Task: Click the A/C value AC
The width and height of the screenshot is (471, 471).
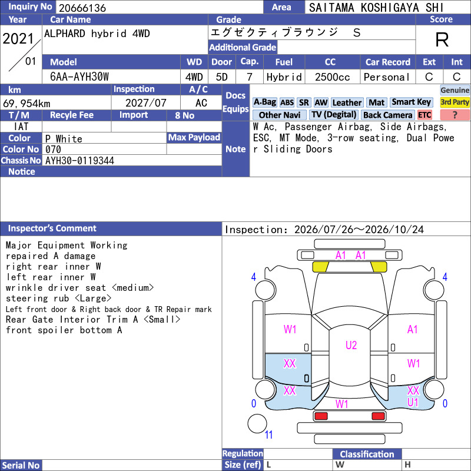Action: pyautogui.click(x=201, y=103)
